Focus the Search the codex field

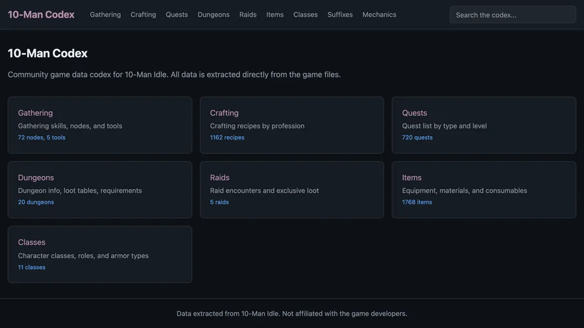512,14
